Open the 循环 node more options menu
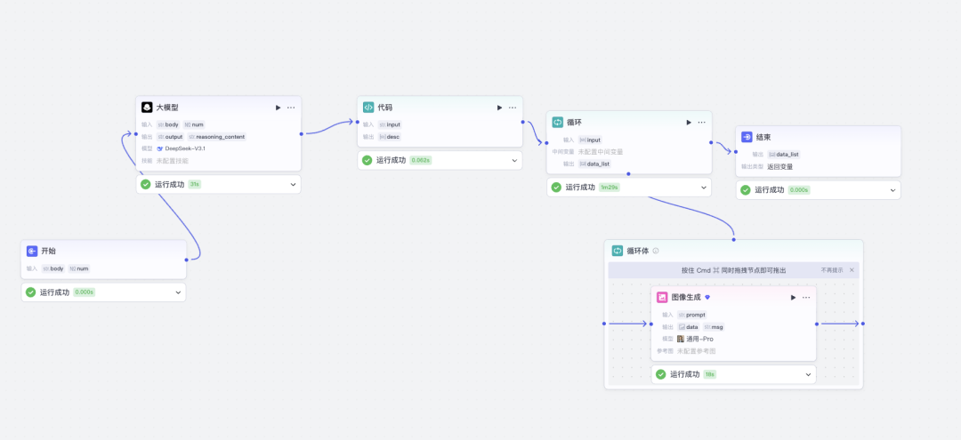This screenshot has width=961, height=440. click(x=702, y=123)
